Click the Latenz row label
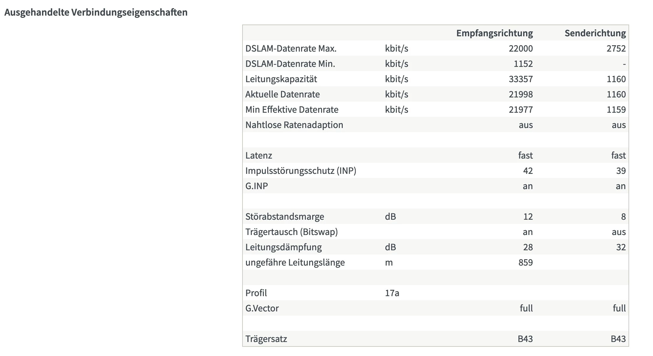653x356 pixels. point(258,155)
